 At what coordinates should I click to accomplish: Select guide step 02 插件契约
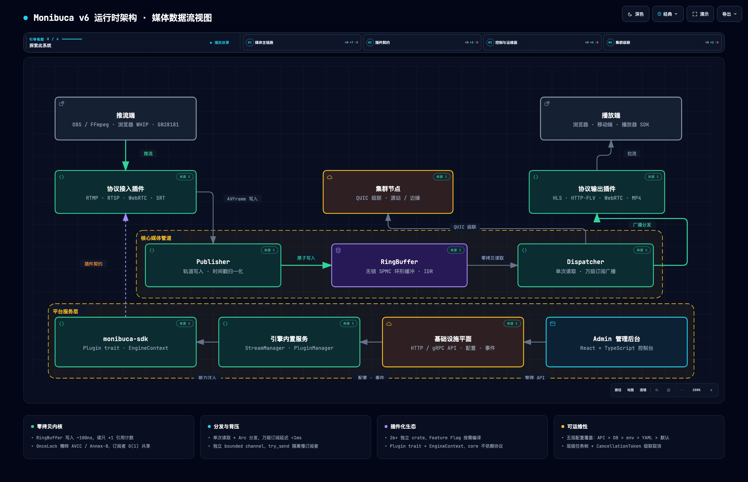pos(422,42)
